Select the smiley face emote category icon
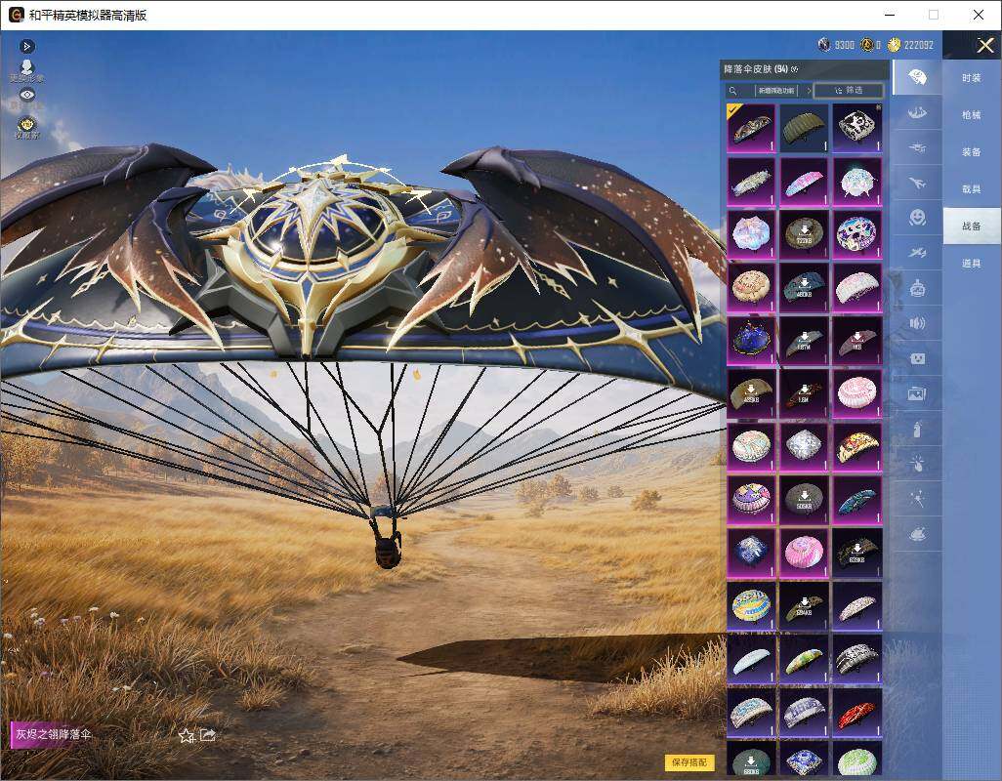 (917, 218)
